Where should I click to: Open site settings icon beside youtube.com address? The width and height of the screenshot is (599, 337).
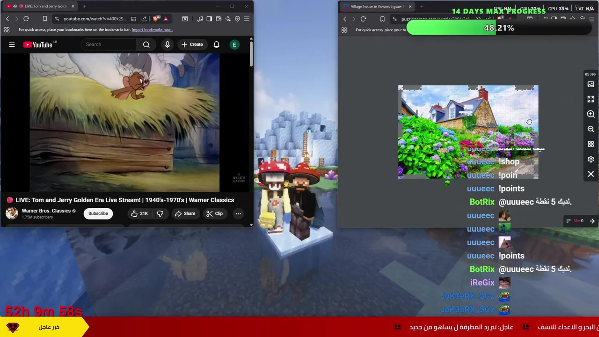(57, 19)
